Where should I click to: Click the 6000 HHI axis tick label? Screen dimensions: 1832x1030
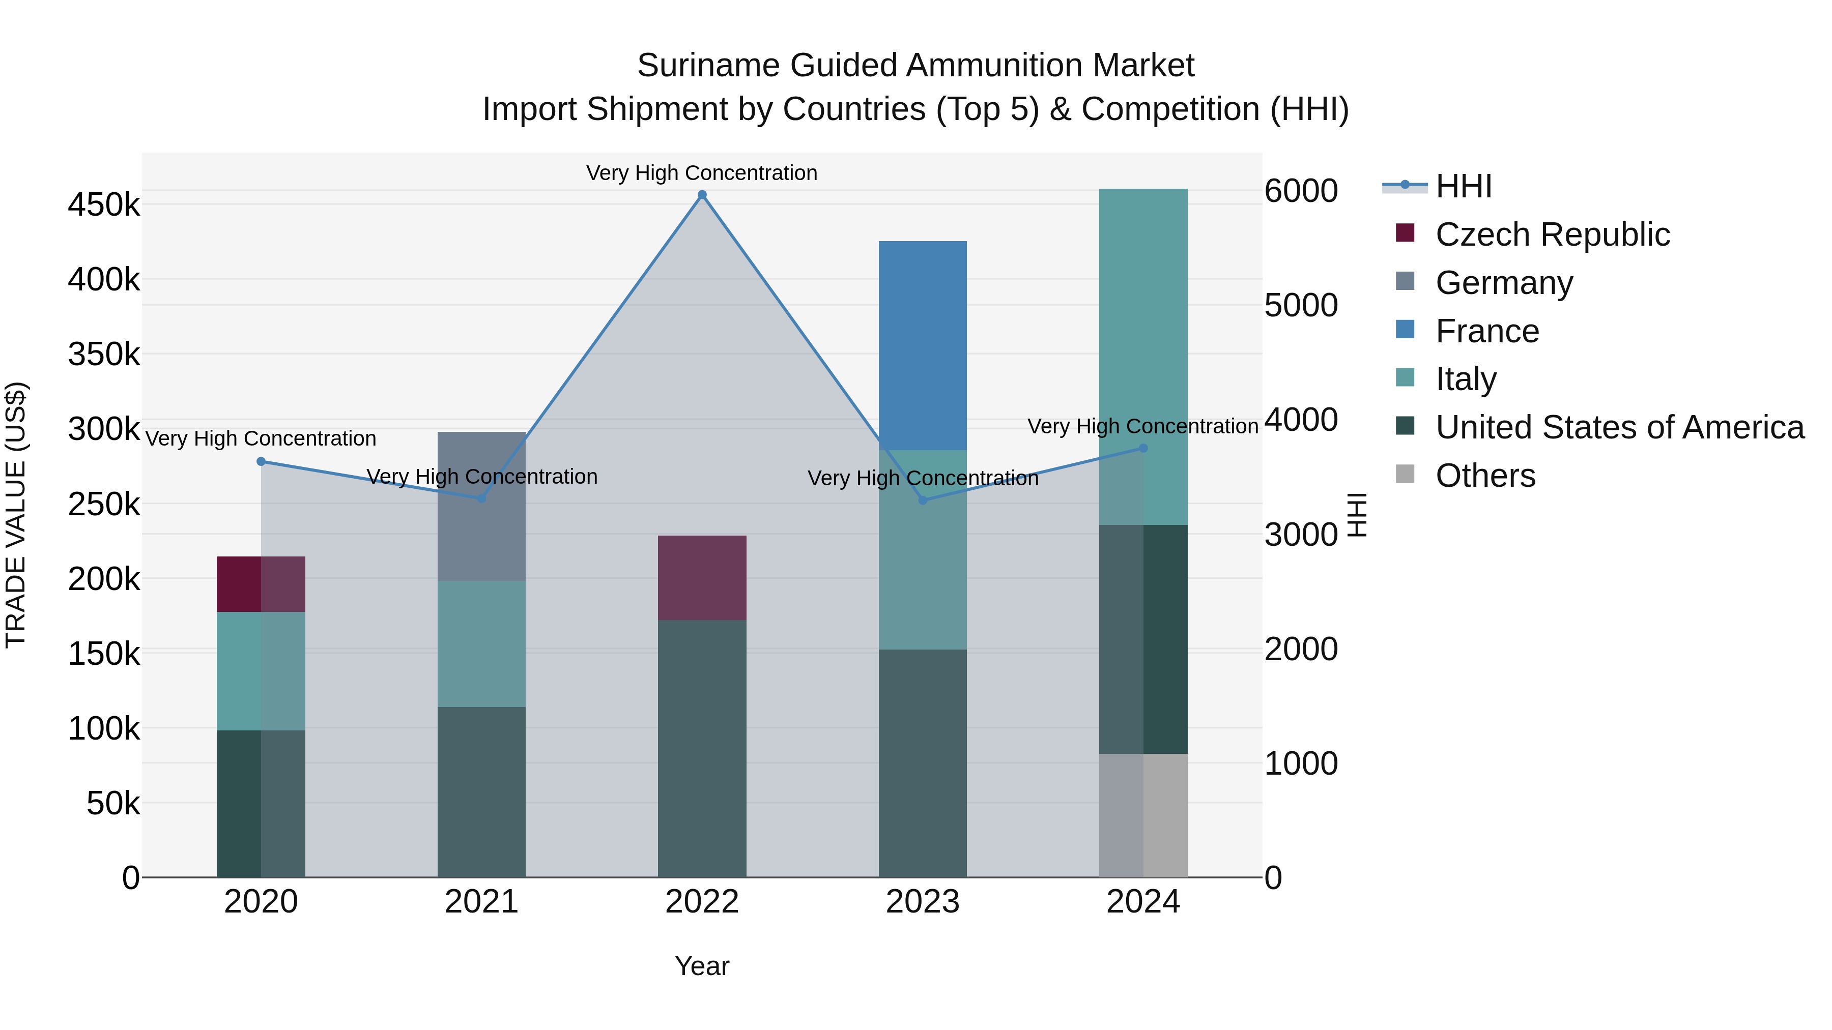point(1301,191)
